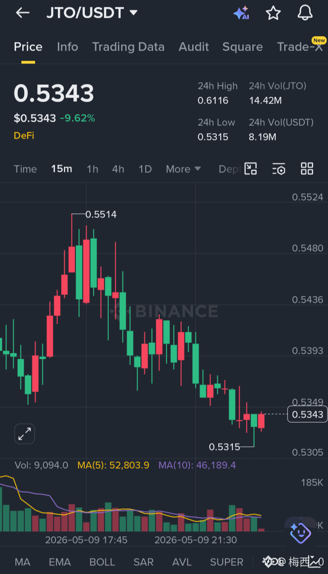Enable the AVL indicator
The width and height of the screenshot is (328, 574).
coord(182,562)
